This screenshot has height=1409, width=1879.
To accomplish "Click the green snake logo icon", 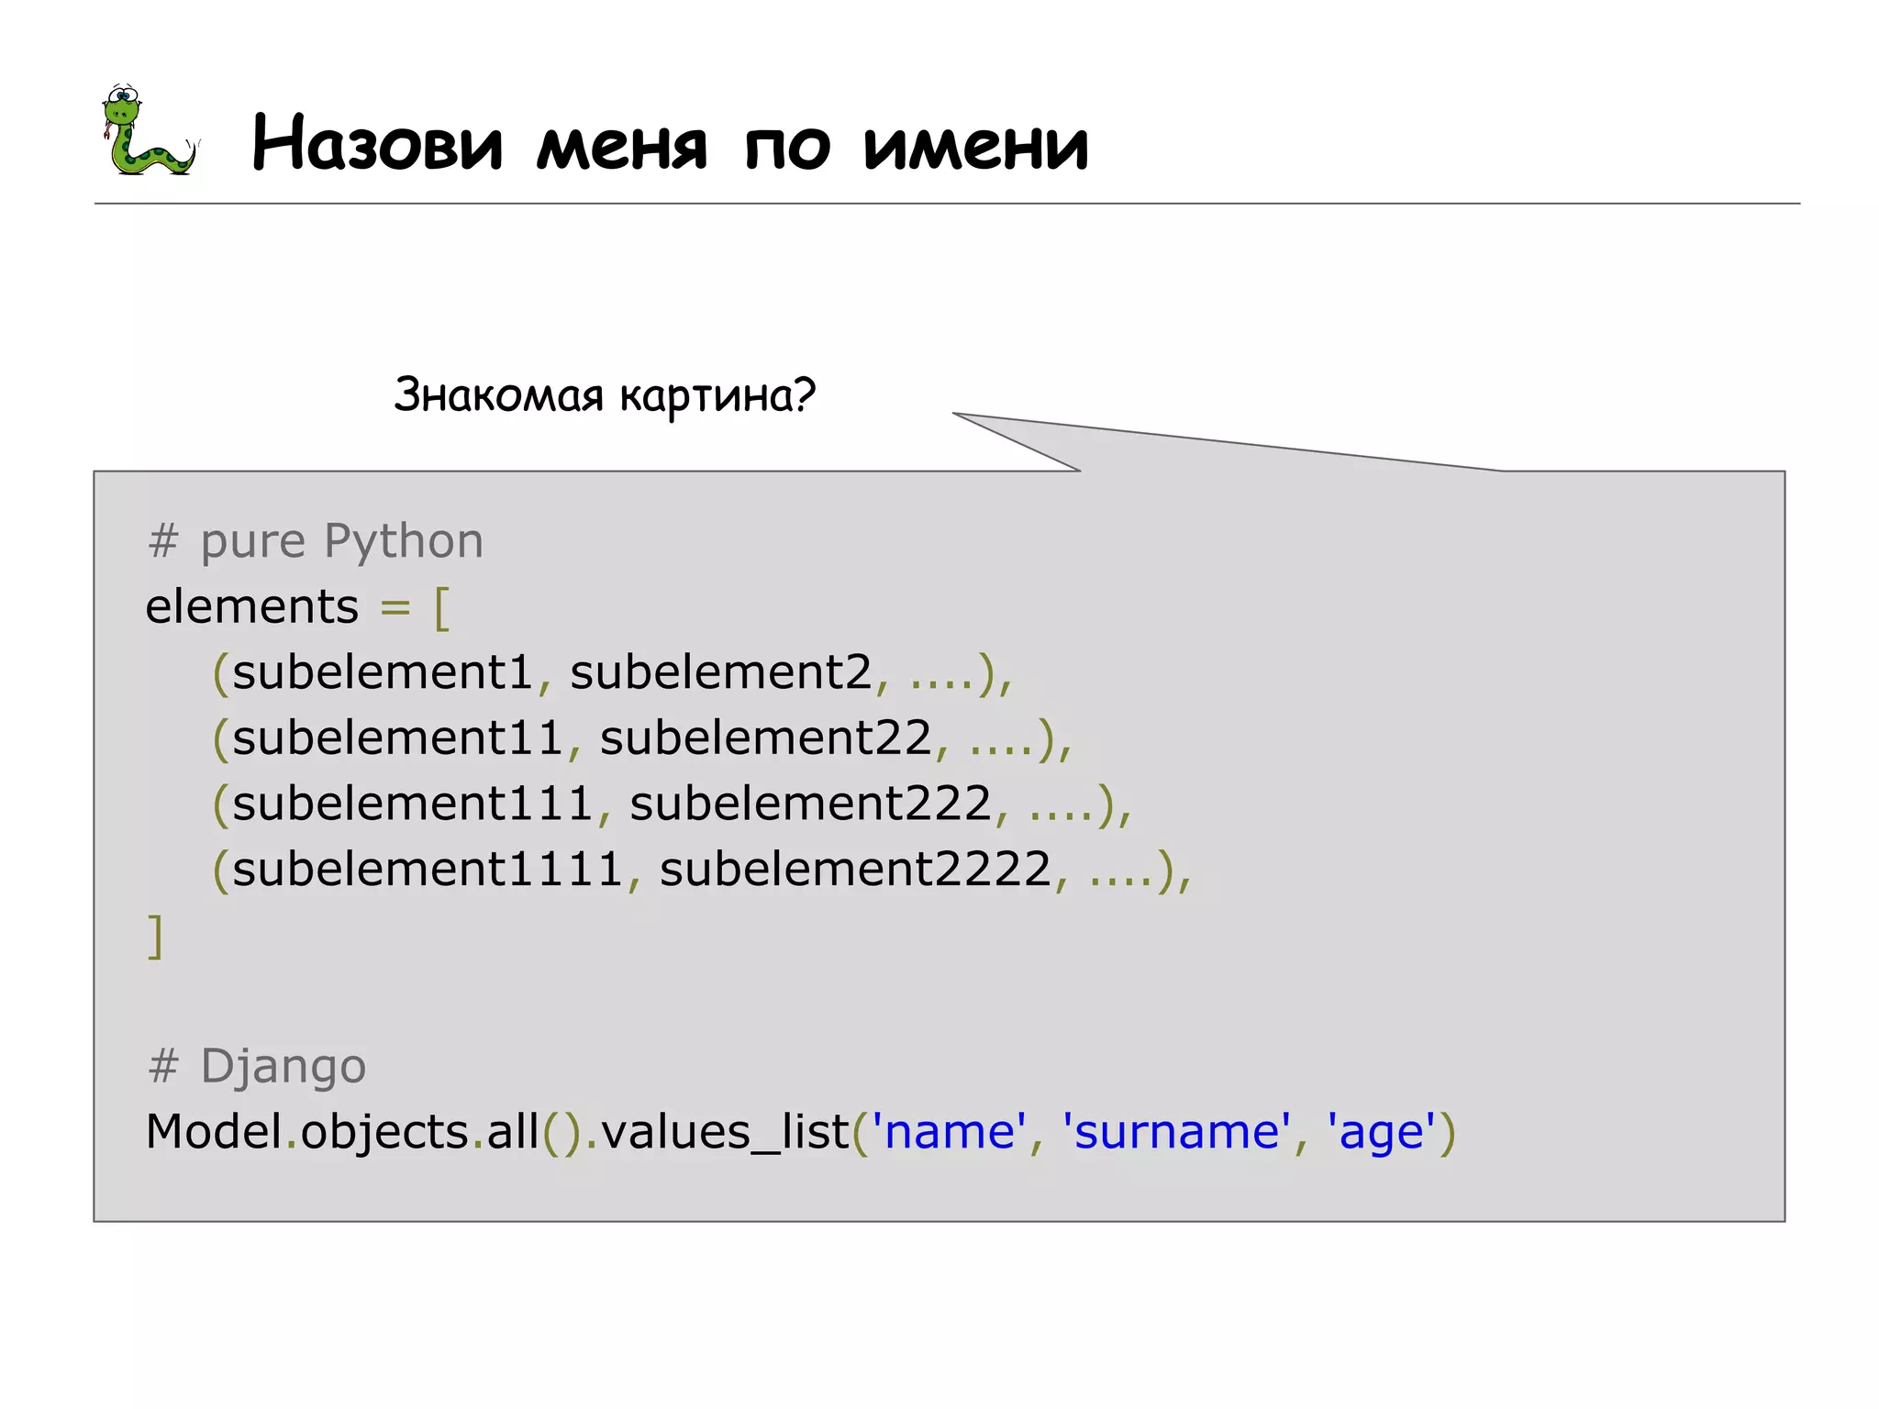I will 150,128.
